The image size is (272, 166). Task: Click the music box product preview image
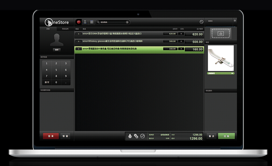point(221,58)
